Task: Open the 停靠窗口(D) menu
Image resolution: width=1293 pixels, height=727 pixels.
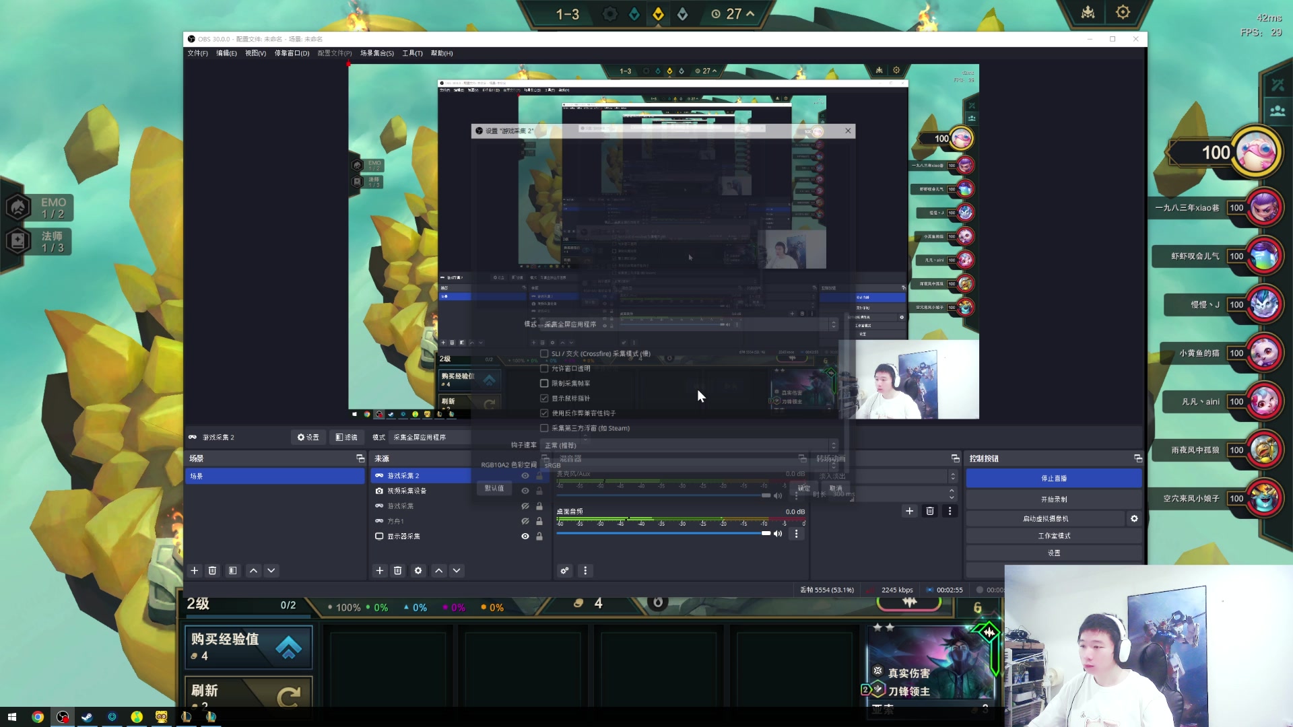Action: click(x=292, y=53)
